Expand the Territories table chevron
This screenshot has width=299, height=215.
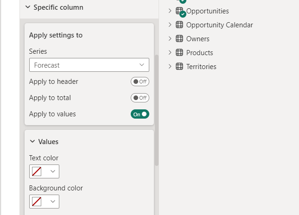point(170,67)
